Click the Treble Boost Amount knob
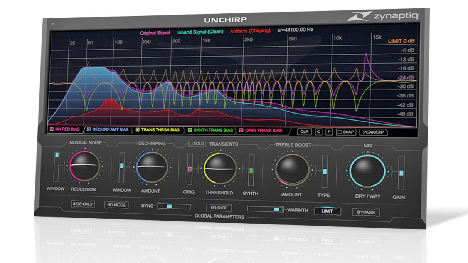The height and width of the screenshot is (263, 468). (293, 170)
